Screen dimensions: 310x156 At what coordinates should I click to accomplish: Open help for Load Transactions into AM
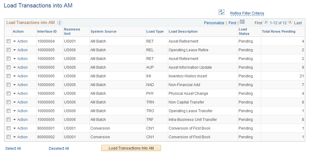[60, 23]
